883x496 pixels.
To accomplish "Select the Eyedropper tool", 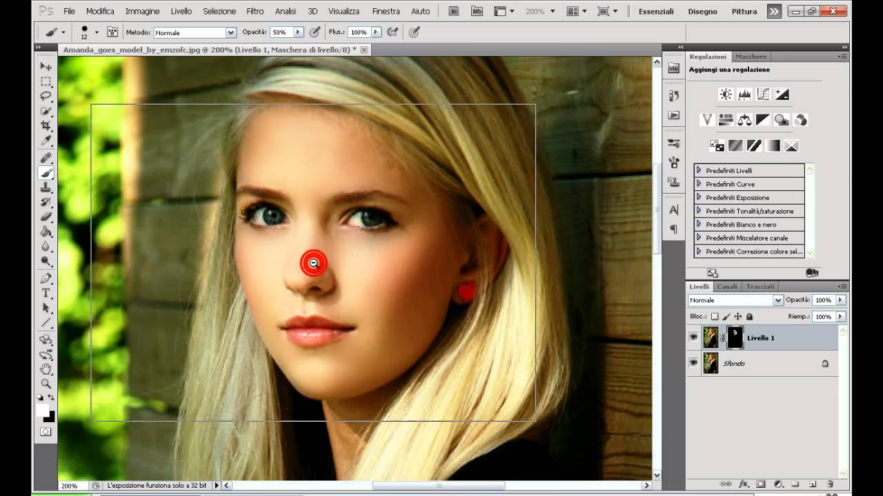I will pyautogui.click(x=46, y=141).
